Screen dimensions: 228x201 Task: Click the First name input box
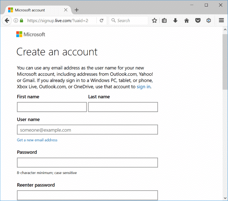point(52,107)
